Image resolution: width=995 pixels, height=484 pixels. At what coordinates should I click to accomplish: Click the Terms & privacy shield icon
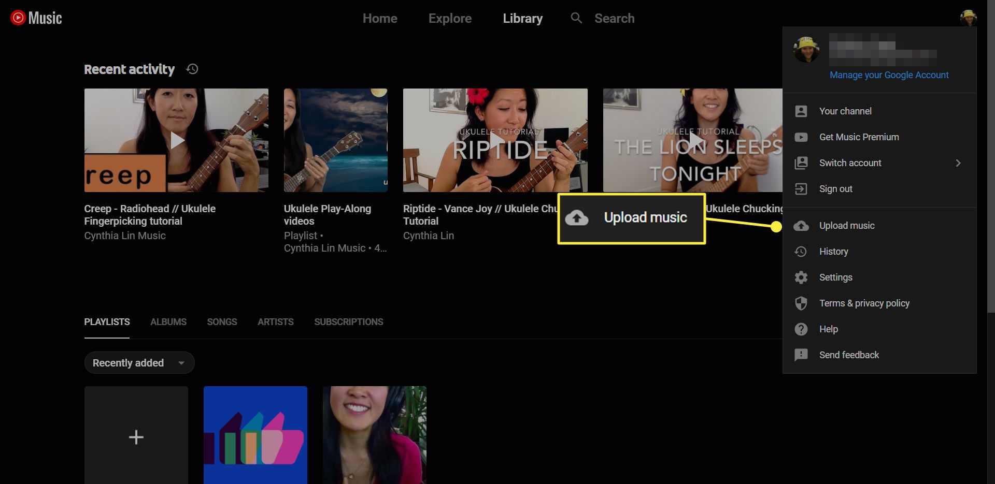[x=801, y=303]
